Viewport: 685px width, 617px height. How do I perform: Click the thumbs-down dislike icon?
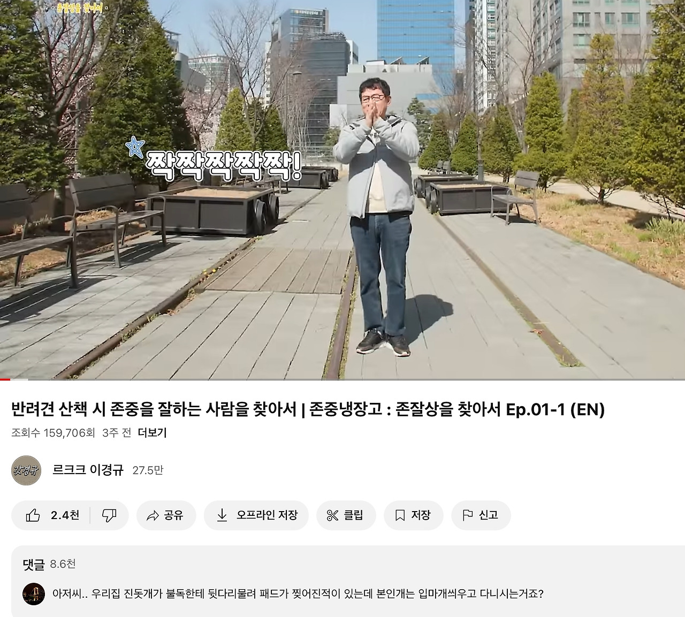click(109, 515)
